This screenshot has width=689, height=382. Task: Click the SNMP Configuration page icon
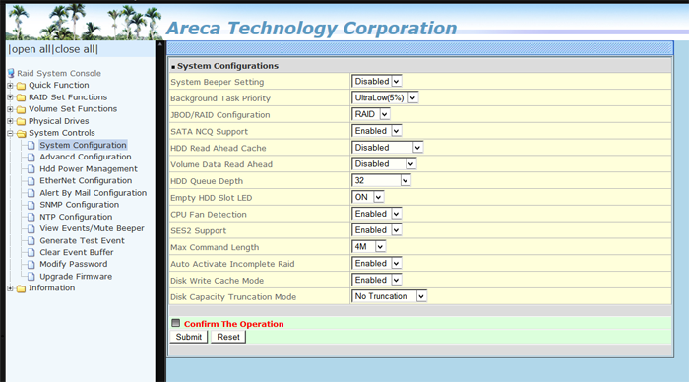pyautogui.click(x=31, y=205)
